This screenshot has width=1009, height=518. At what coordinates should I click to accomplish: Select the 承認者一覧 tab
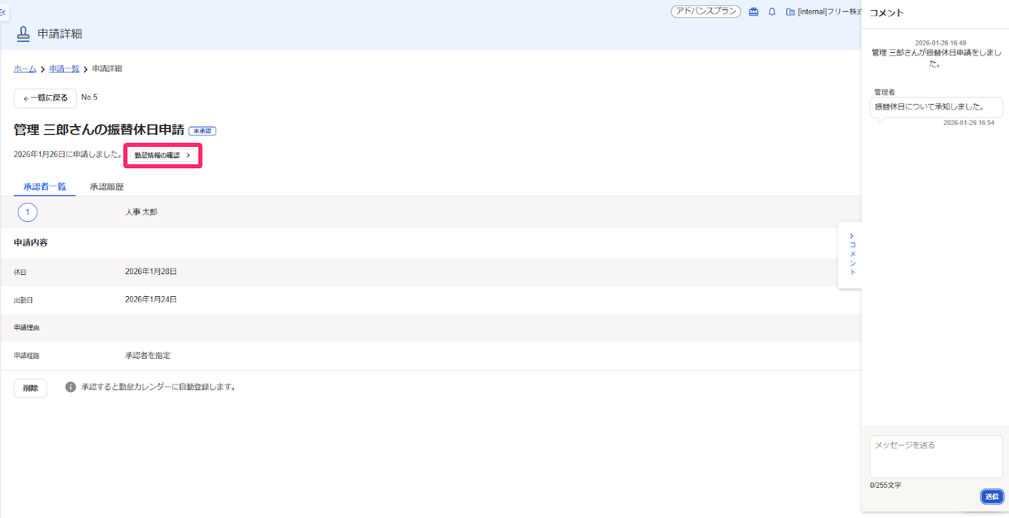[x=45, y=187]
